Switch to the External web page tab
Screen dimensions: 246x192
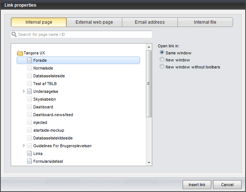point(94,22)
